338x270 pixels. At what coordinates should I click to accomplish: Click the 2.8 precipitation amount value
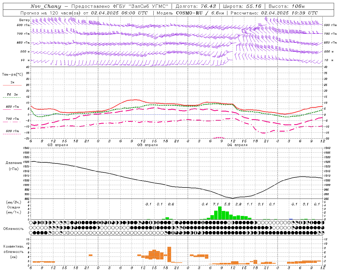pos(238,204)
